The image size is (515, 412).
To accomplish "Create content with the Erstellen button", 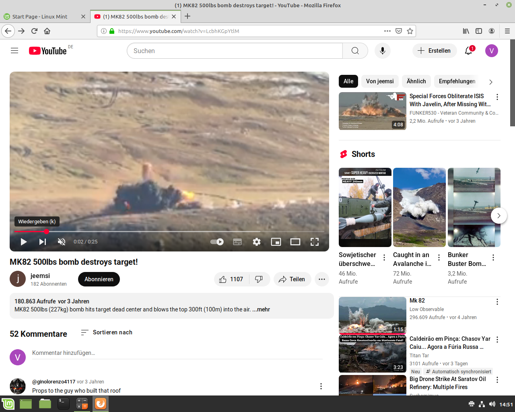I will pyautogui.click(x=435, y=51).
